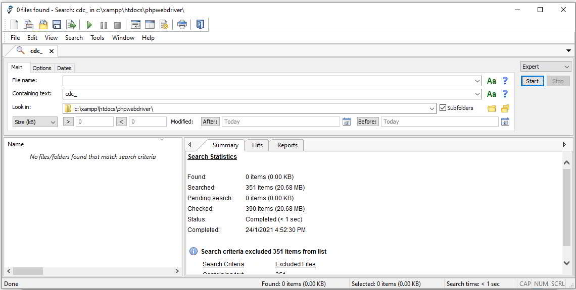The height and width of the screenshot is (290, 576).
Task: Toggle the After date filter button
Action: tap(211, 122)
